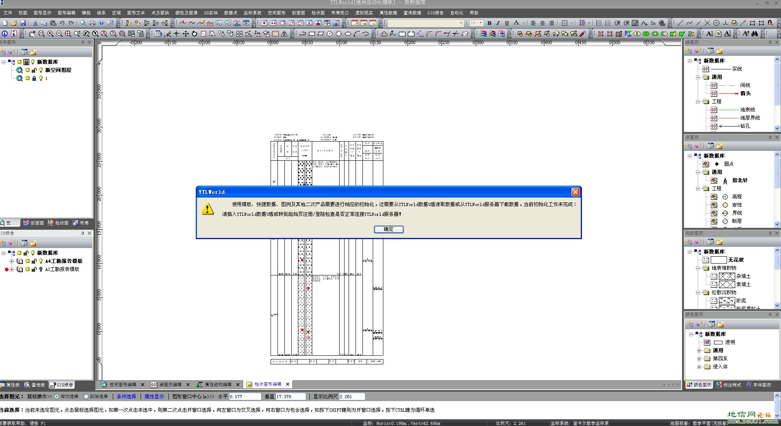781x426 pixels.
Task: Toggle lightbulb visibility of 新空间图层
Action: (41, 70)
